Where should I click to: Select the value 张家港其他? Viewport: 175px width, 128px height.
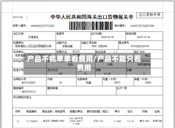pos(144,64)
